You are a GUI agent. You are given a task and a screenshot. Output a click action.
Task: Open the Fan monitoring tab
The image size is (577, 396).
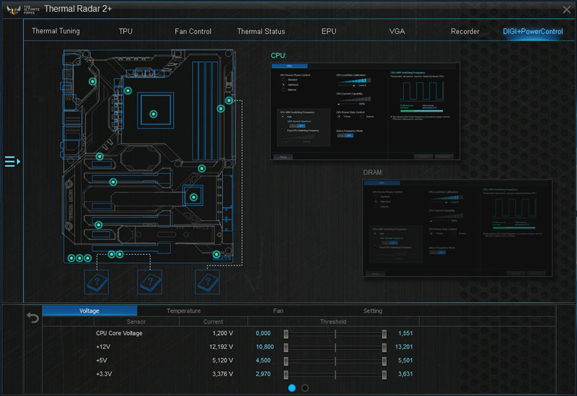[278, 311]
